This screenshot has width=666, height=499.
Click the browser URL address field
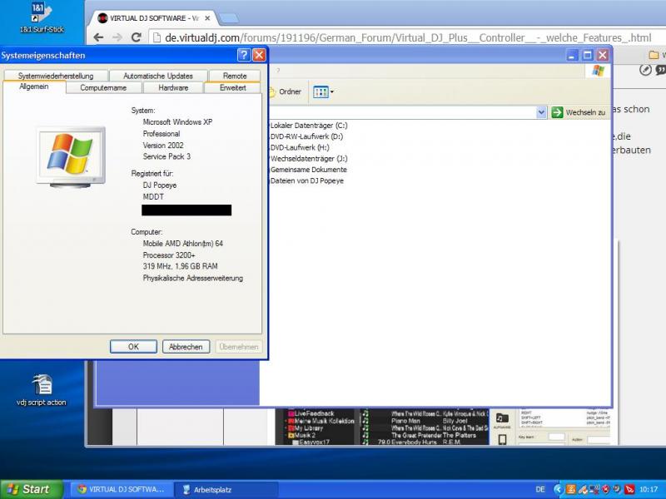coord(407,37)
